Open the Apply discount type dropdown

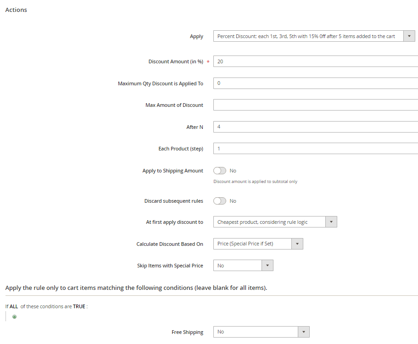click(314, 36)
